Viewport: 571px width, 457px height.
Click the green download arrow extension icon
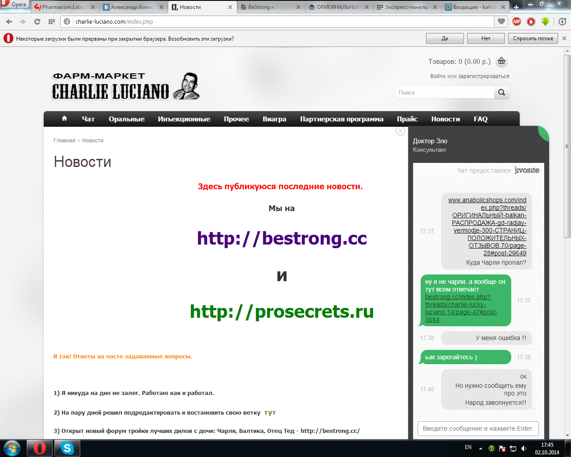[x=545, y=21]
